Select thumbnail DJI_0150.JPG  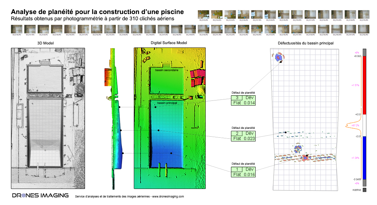[x=203, y=29]
